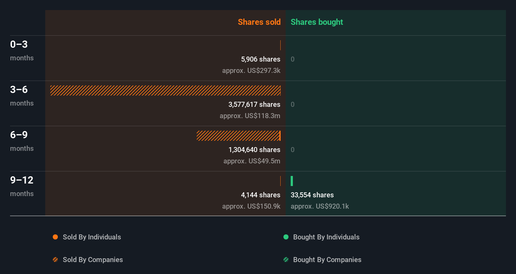Click the 0 bought value in 0–3 months row
This screenshot has height=274, width=516.
coord(293,59)
